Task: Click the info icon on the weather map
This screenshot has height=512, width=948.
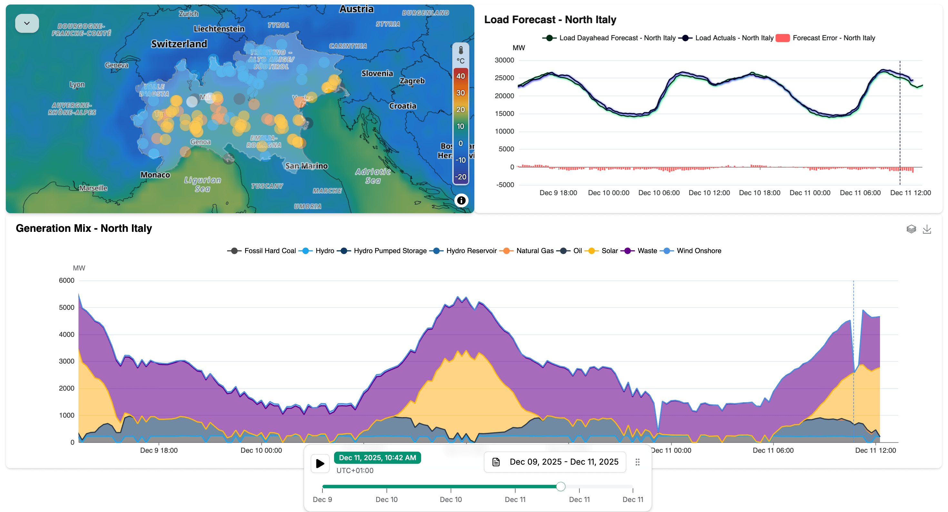Action: pos(462,201)
